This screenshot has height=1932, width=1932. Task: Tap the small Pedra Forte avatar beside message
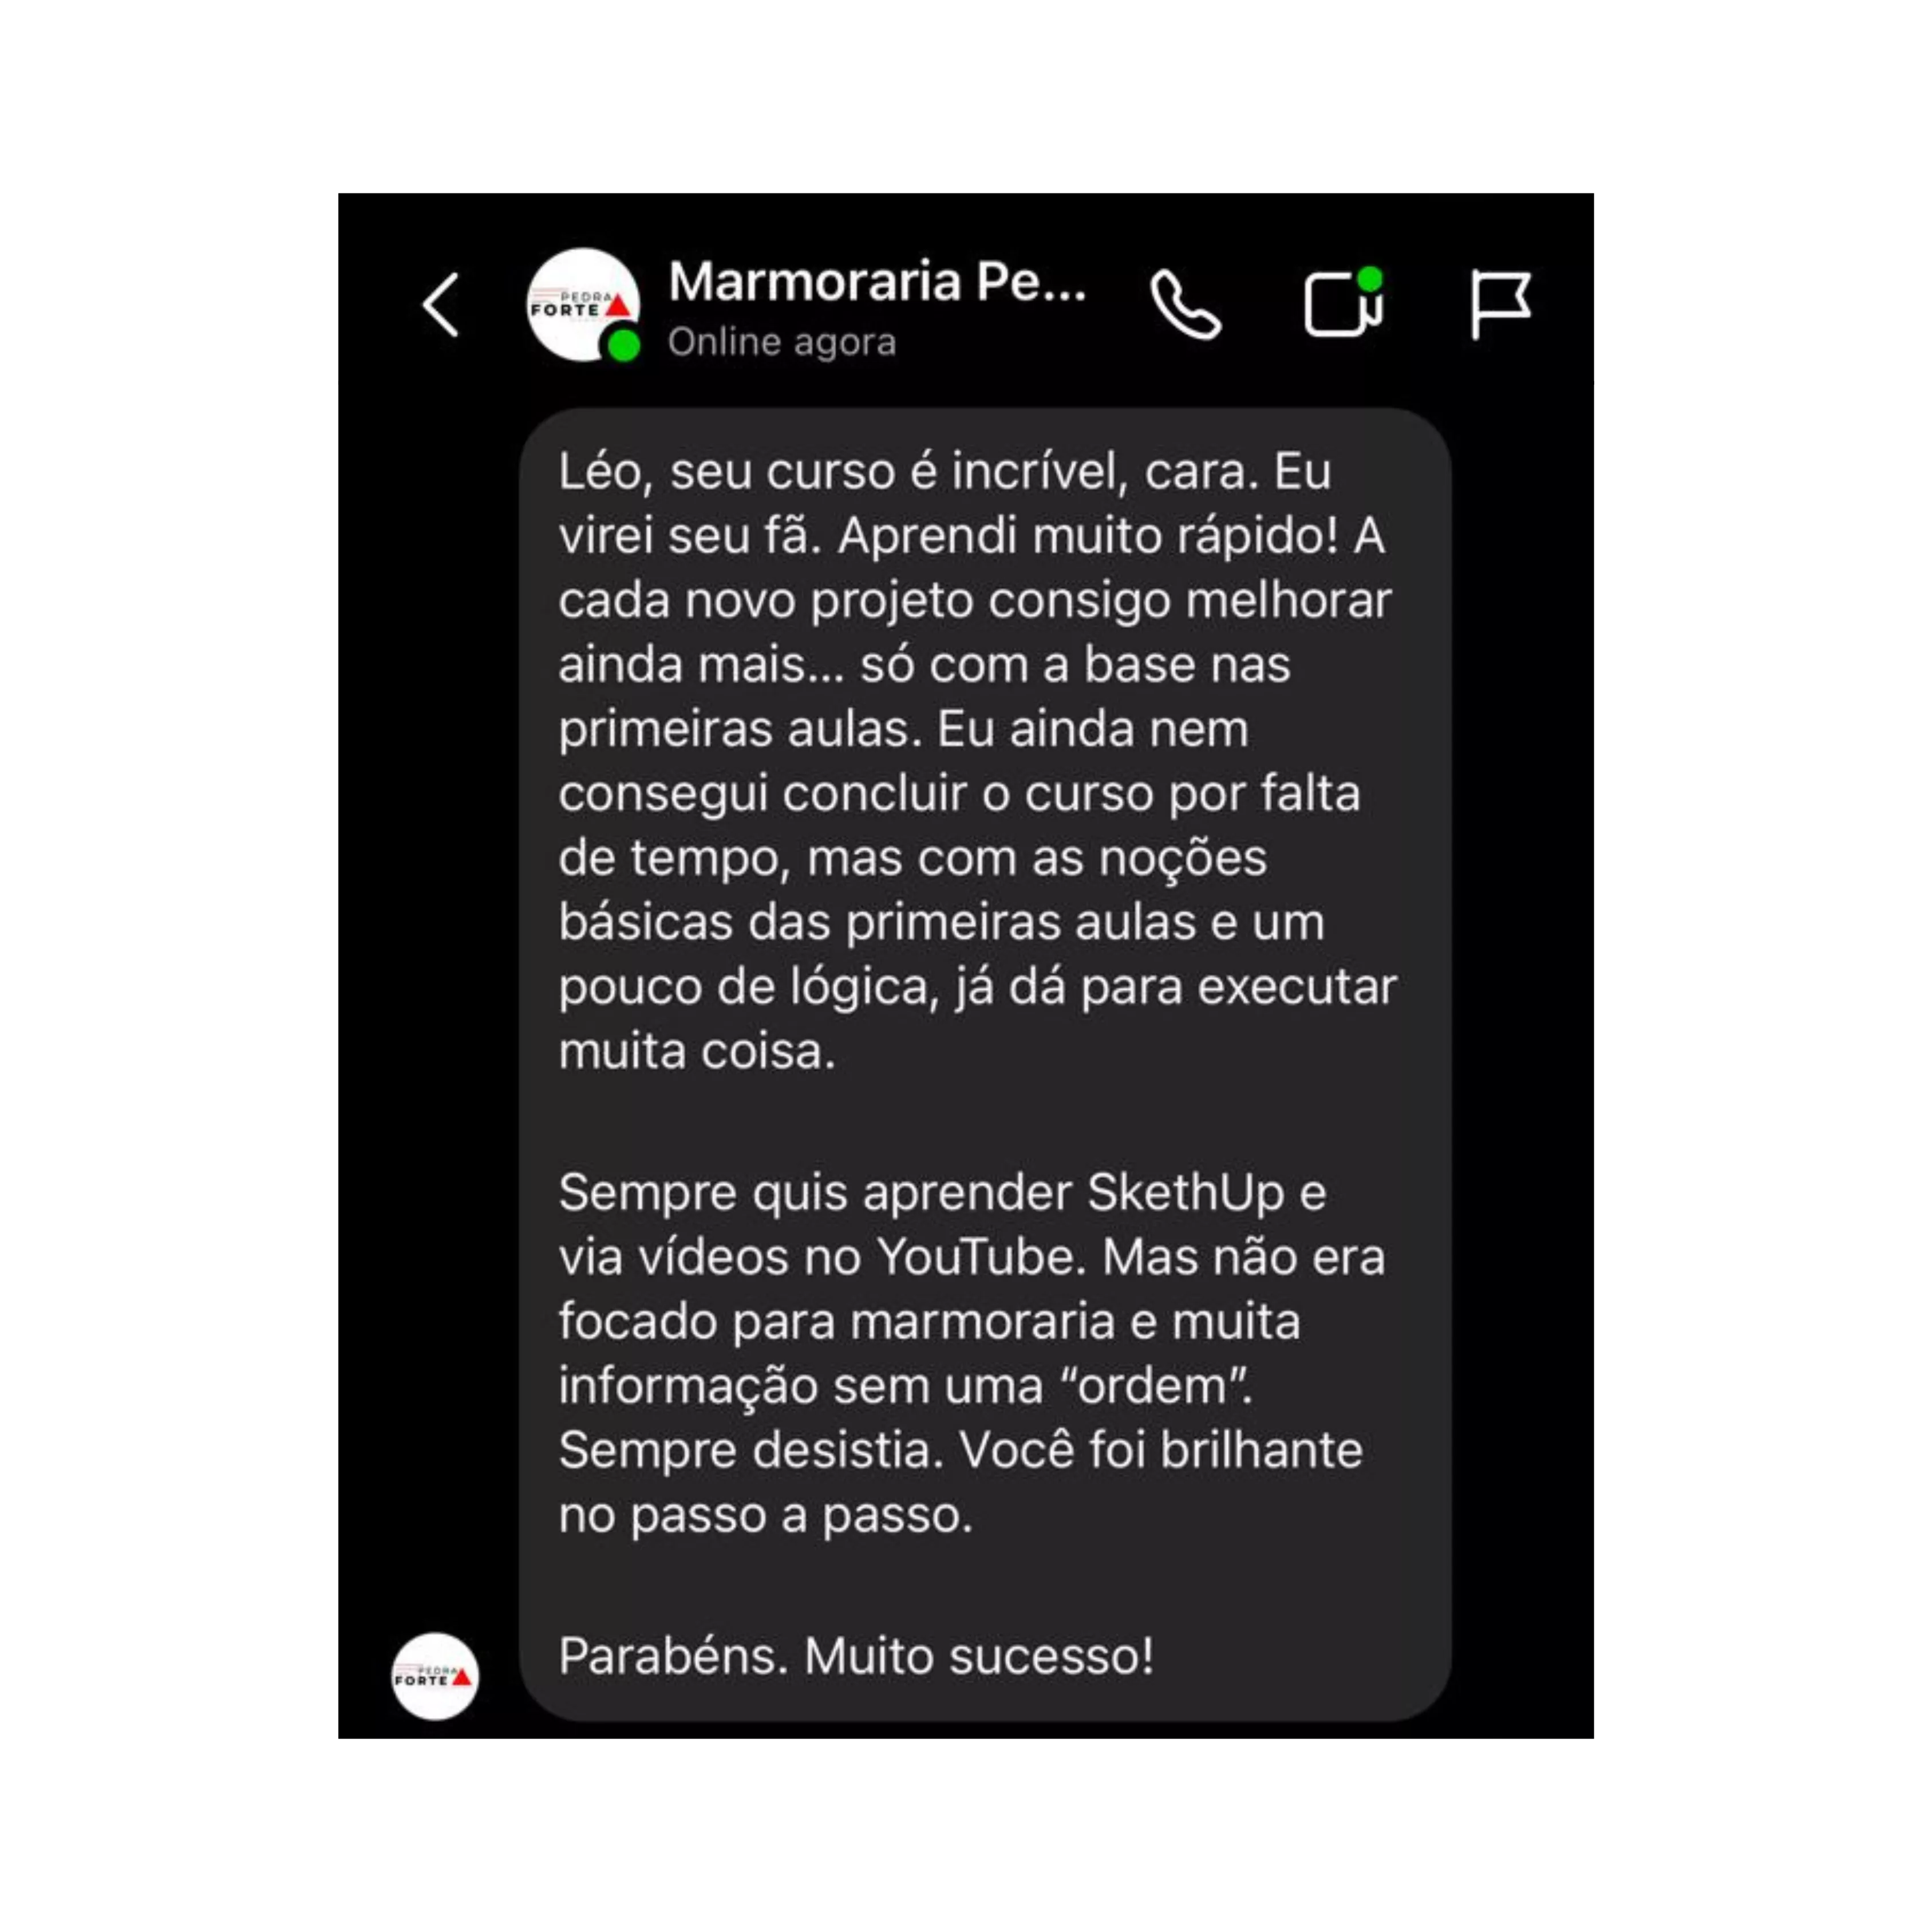point(435,1677)
